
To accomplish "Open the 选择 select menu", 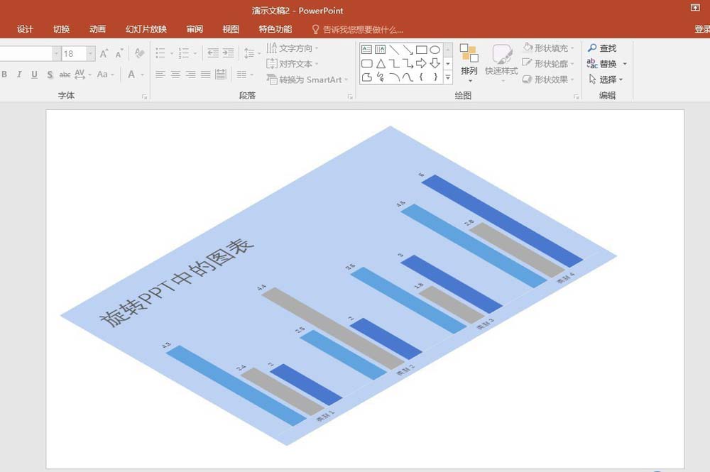I will click(606, 79).
